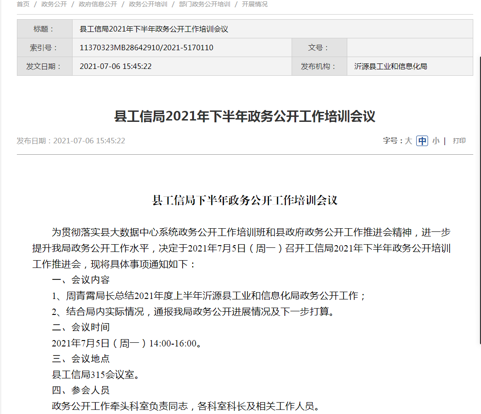Click the empty 文号 value cell
This screenshot has width=481, height=414.
[409, 48]
